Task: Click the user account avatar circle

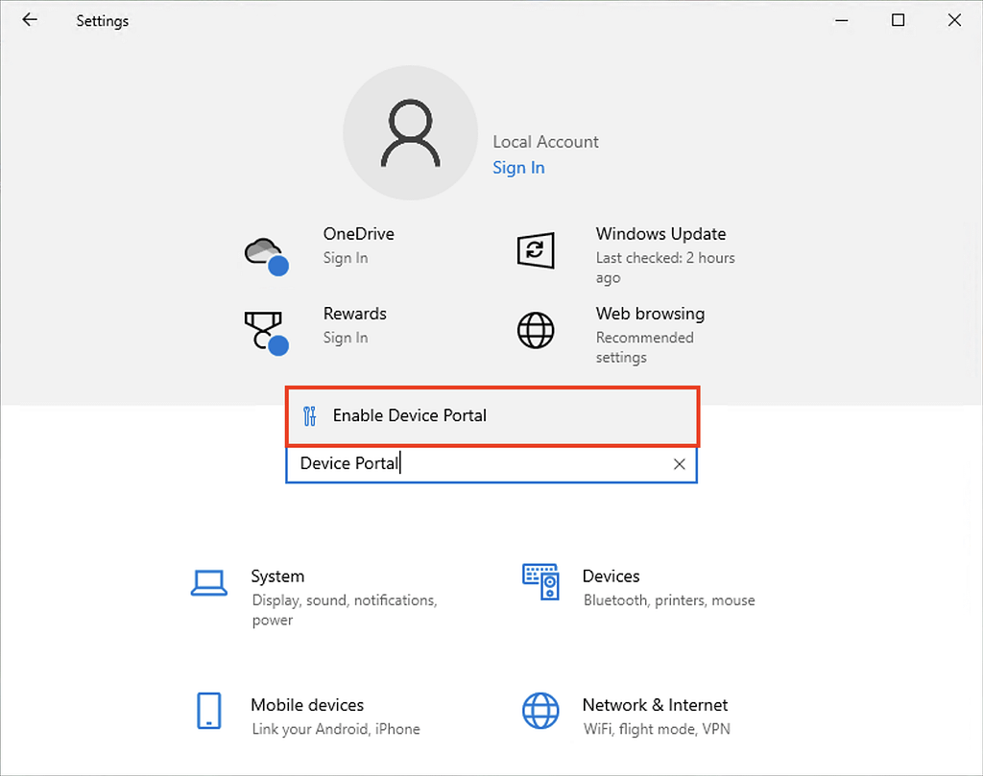Action: 410,132
